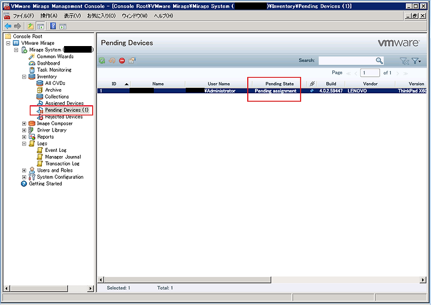431x305 pixels.
Task: Open the filter funnel dropdown
Action: pos(416,61)
